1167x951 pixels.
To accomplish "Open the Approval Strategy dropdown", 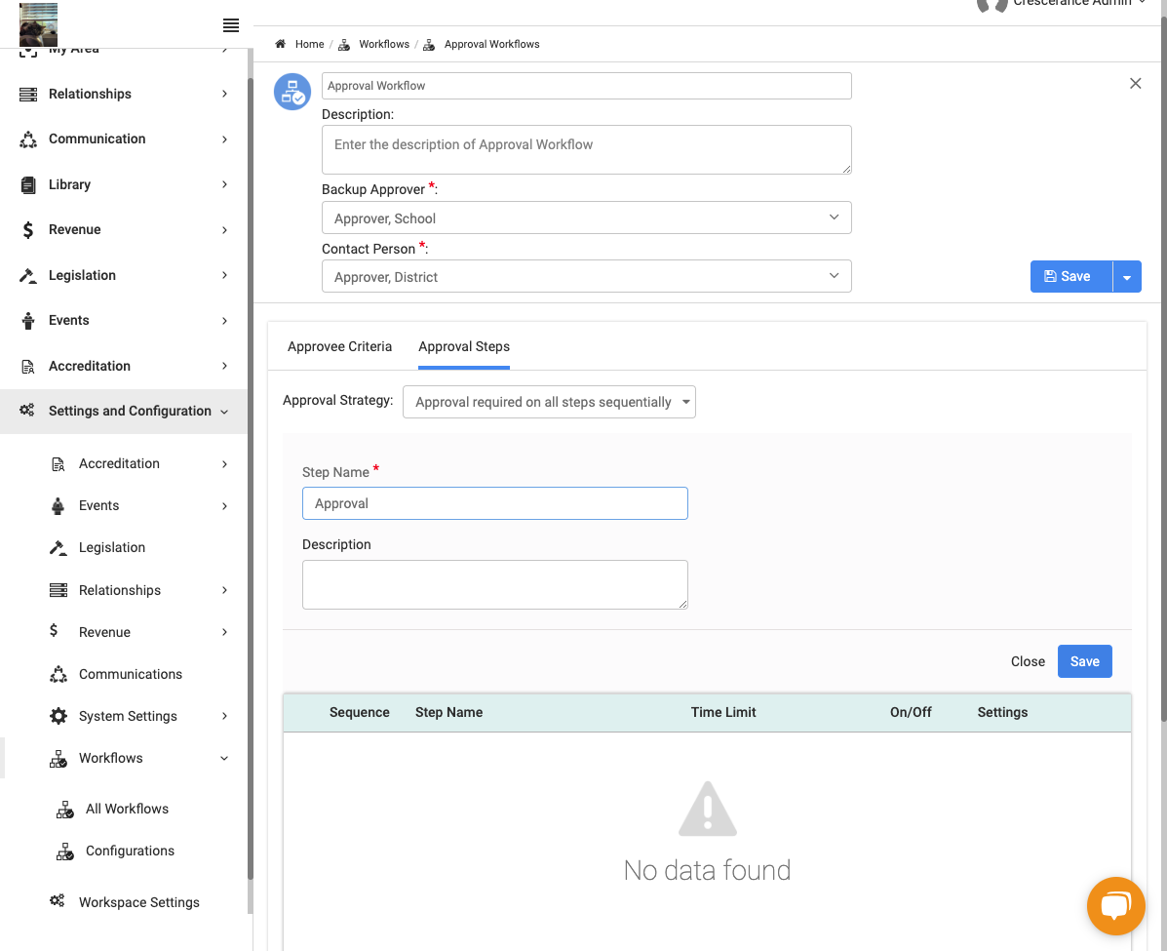I will click(x=549, y=402).
